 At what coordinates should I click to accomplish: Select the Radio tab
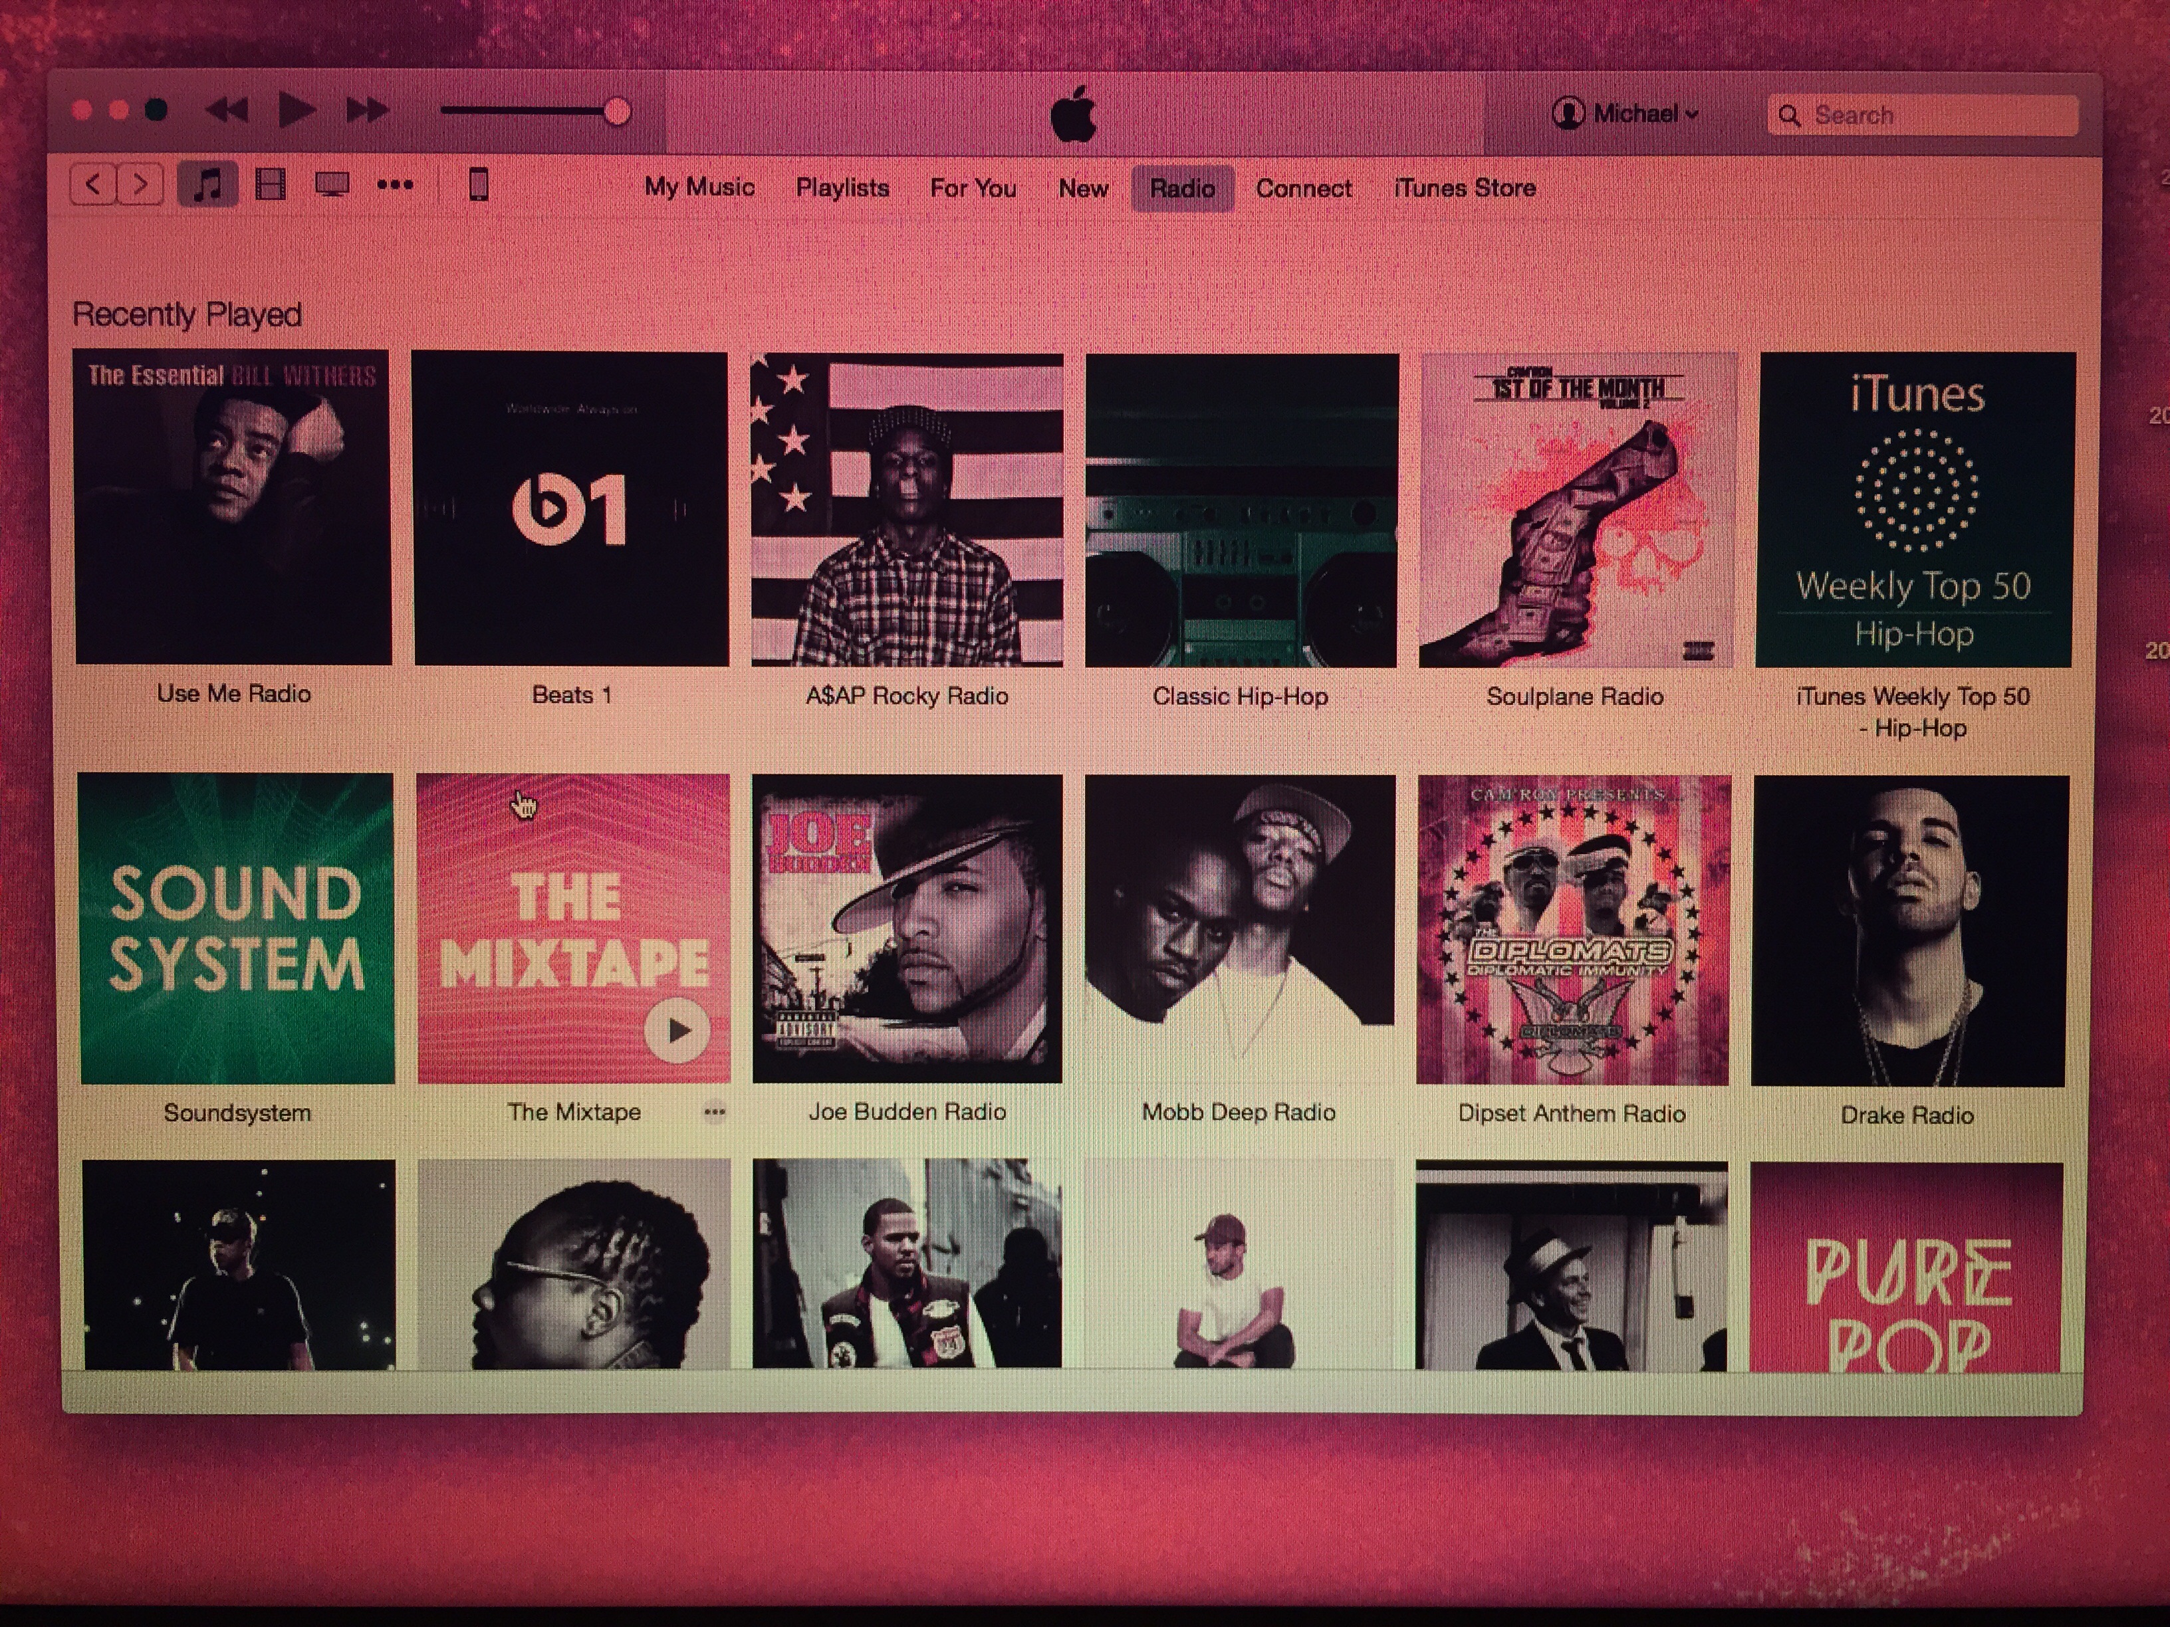point(1182,188)
